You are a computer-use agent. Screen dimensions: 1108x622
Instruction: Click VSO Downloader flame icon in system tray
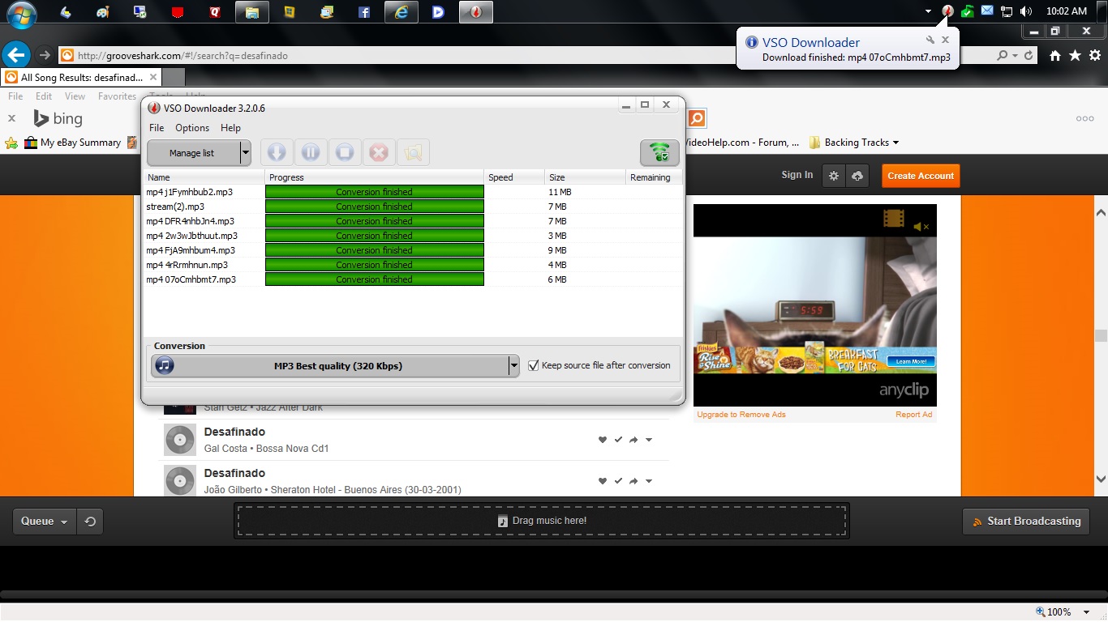click(947, 11)
